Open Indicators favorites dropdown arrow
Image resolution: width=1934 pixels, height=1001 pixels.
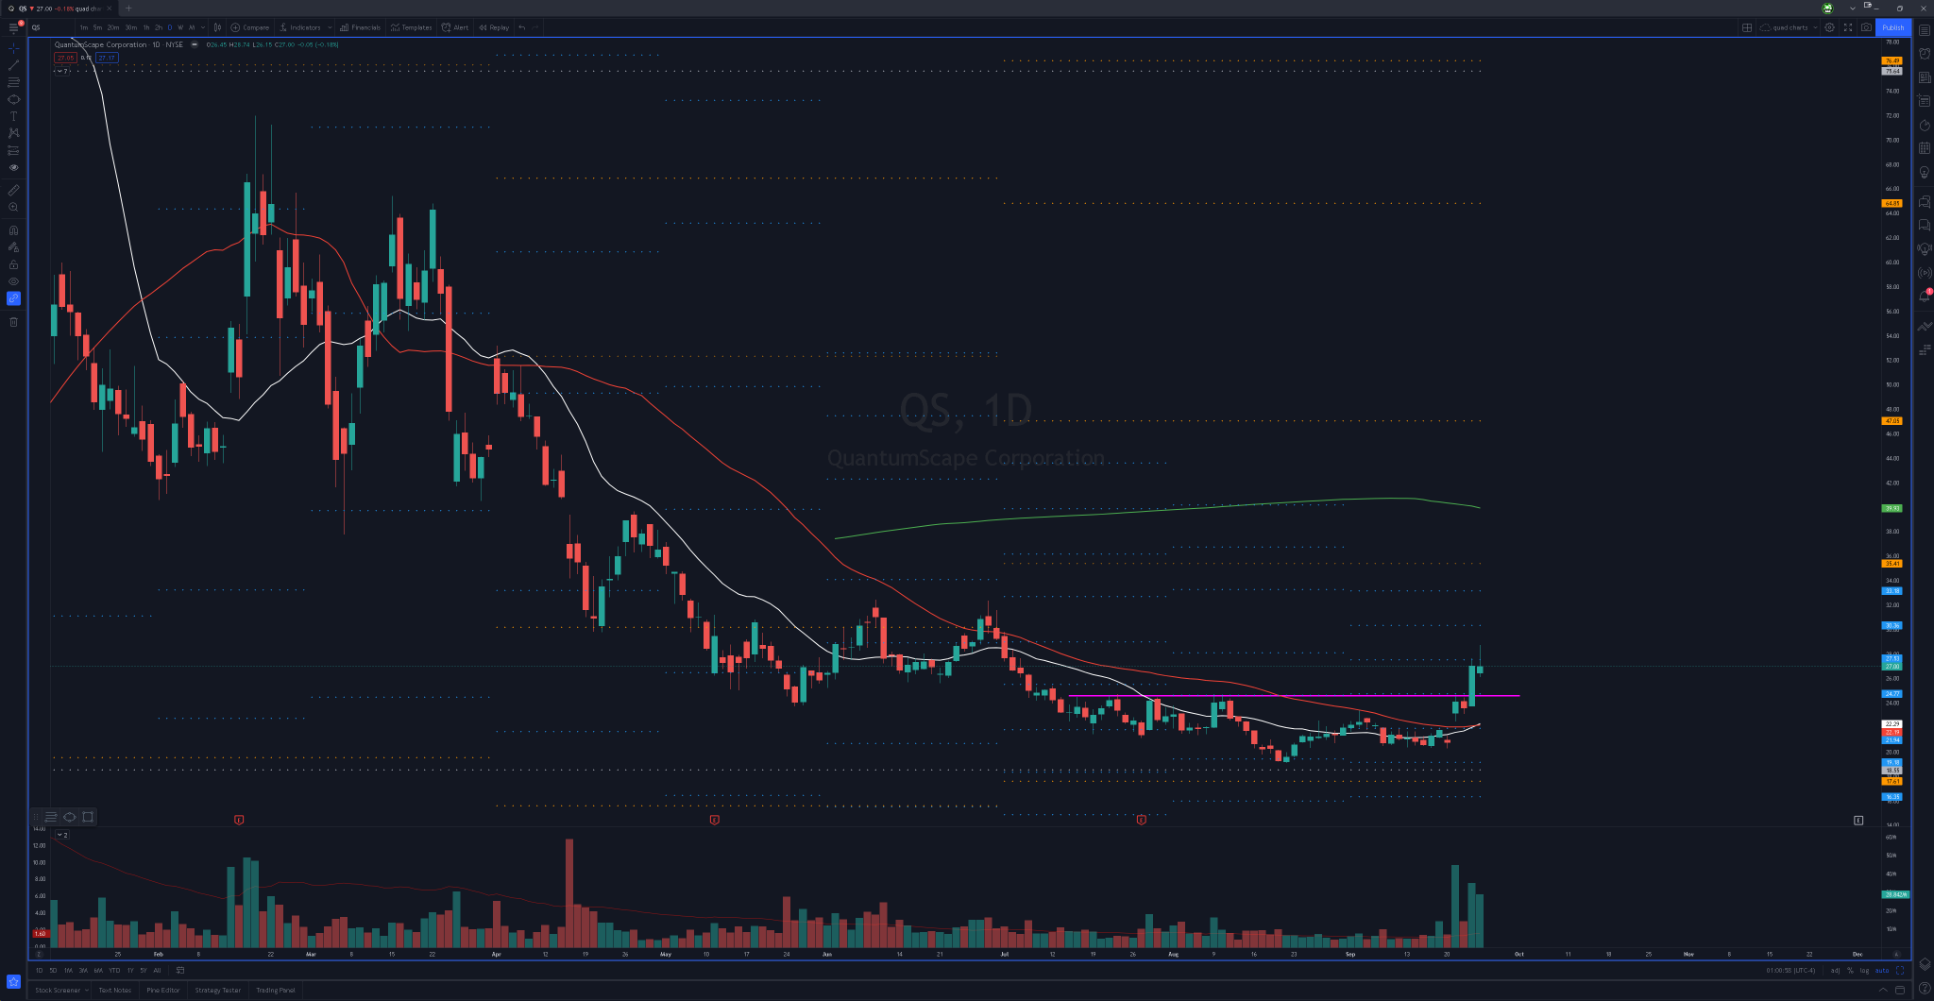pos(330,27)
